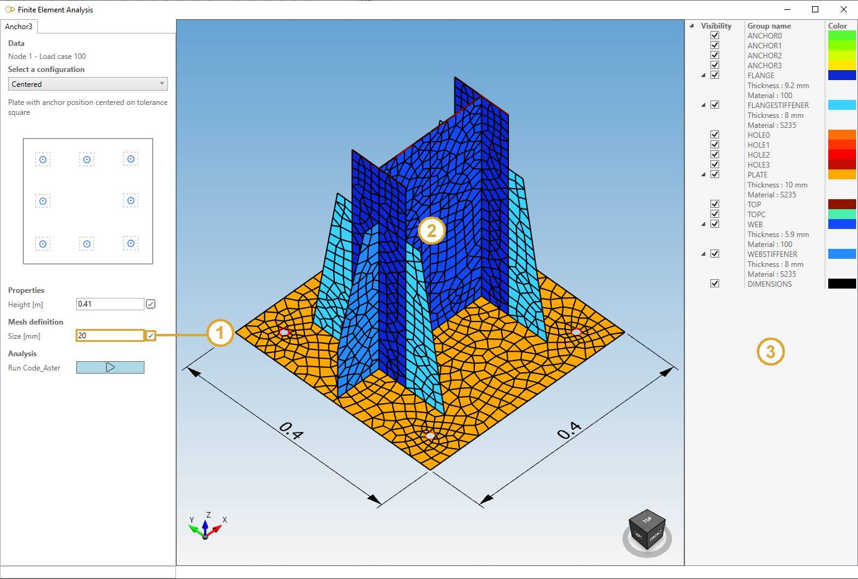Screen dimensions: 858x579
Task: Select top-left anchor in configuration diagram
Action: pos(43,159)
